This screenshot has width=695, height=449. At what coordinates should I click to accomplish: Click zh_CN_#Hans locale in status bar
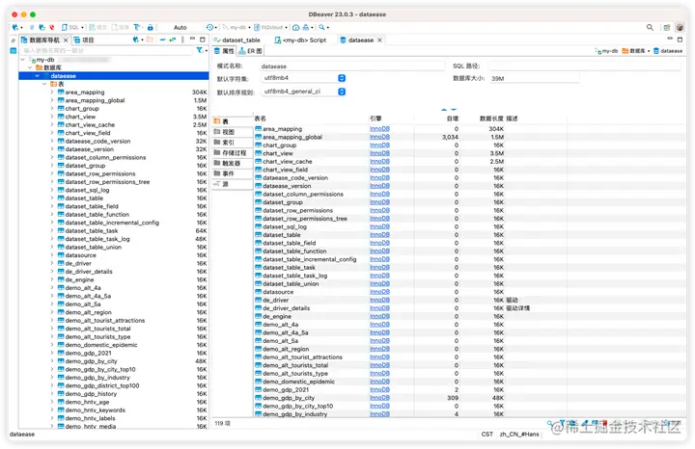519,434
